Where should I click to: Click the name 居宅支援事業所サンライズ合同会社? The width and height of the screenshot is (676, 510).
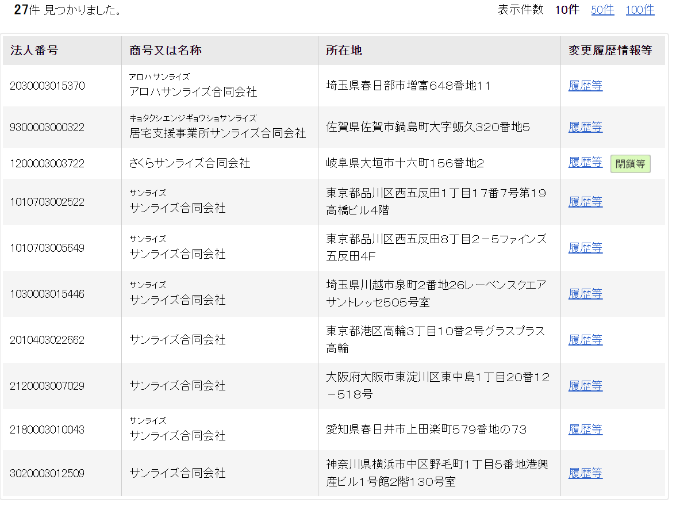(x=218, y=133)
